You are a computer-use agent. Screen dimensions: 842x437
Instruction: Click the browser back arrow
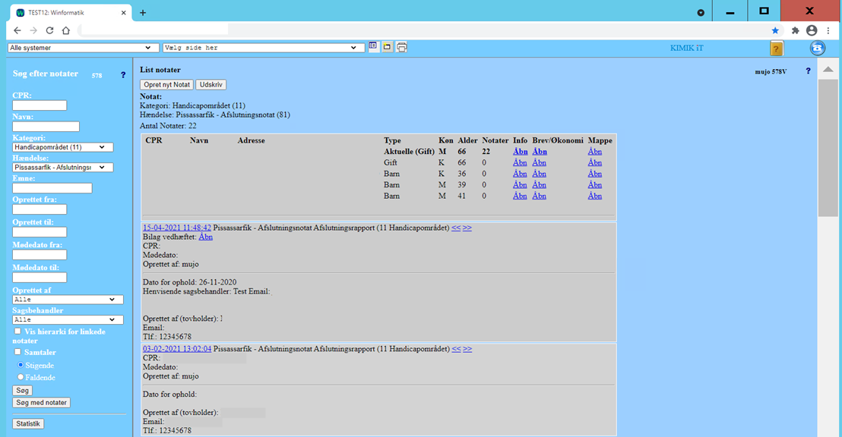(17, 30)
